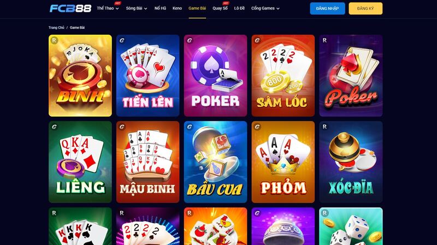Select the Quay Số menu item

pos(220,8)
